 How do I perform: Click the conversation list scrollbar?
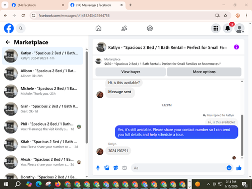[87, 97]
